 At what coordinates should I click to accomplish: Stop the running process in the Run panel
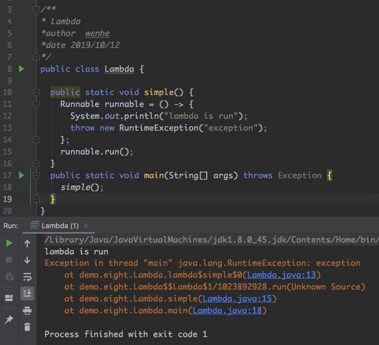point(9,260)
